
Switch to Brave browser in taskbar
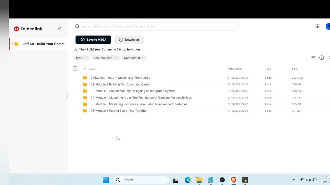(234, 180)
